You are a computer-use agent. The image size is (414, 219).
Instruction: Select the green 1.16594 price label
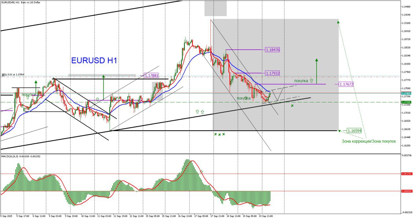(x=354, y=130)
